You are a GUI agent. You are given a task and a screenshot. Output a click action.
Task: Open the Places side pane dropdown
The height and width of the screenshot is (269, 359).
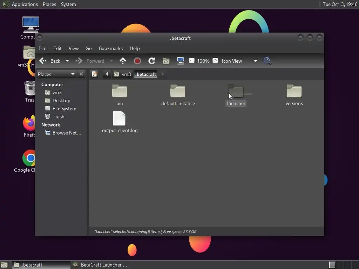[x=56, y=74]
